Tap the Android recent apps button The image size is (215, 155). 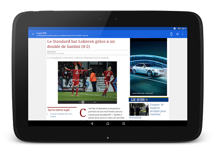(x=123, y=123)
